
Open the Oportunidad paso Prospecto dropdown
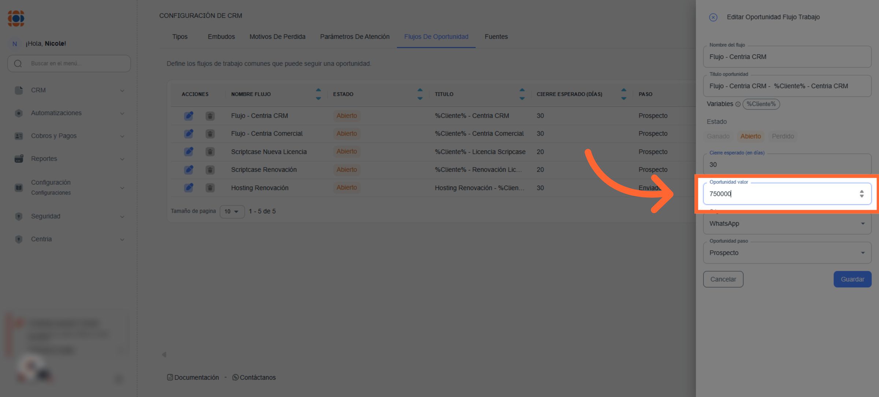coord(787,253)
